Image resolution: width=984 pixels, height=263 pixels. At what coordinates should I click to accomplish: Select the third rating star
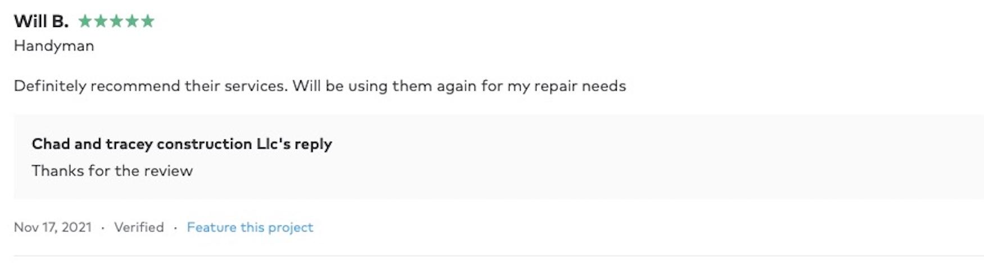pyautogui.click(x=116, y=21)
